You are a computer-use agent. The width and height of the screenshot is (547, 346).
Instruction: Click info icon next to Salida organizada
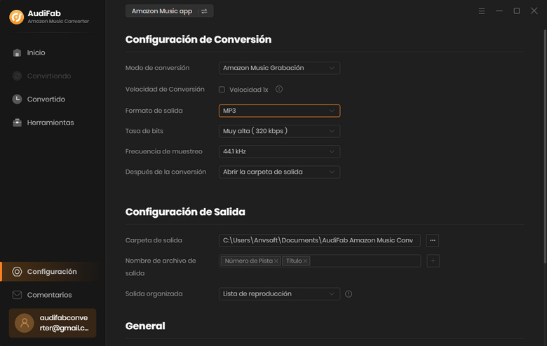[x=349, y=294]
